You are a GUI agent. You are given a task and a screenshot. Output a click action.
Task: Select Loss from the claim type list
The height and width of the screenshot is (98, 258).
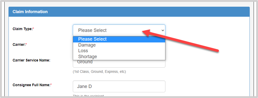[119, 51]
